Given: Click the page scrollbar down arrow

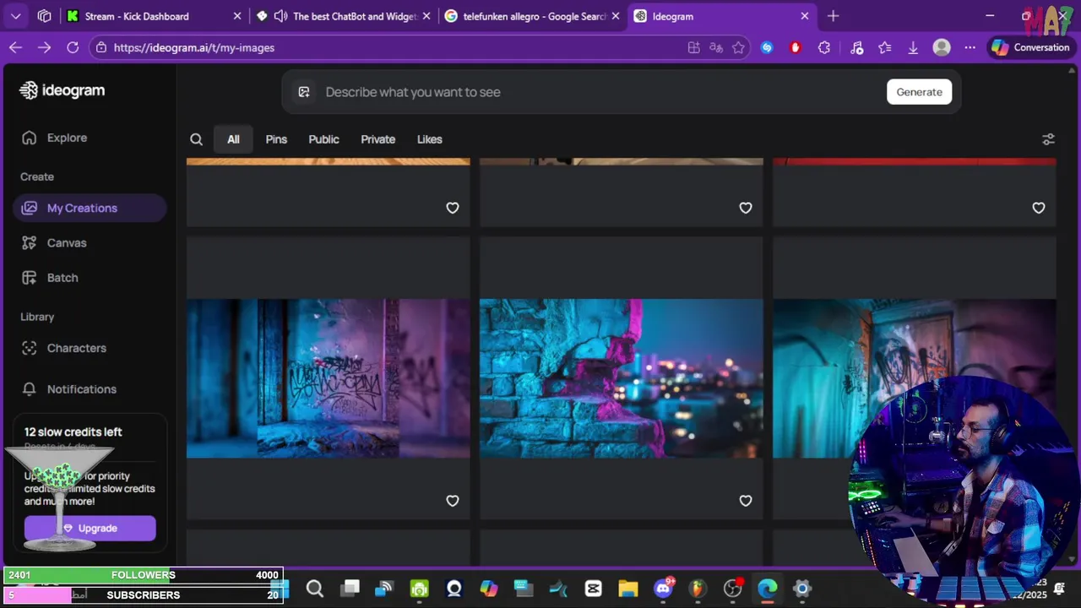Looking at the screenshot, I should click(x=1073, y=560).
